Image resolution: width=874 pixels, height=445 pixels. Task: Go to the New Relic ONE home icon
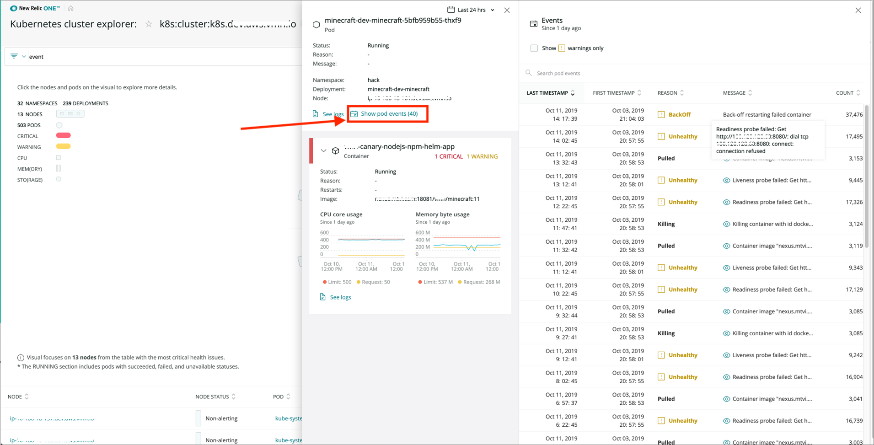pyautogui.click(x=70, y=8)
